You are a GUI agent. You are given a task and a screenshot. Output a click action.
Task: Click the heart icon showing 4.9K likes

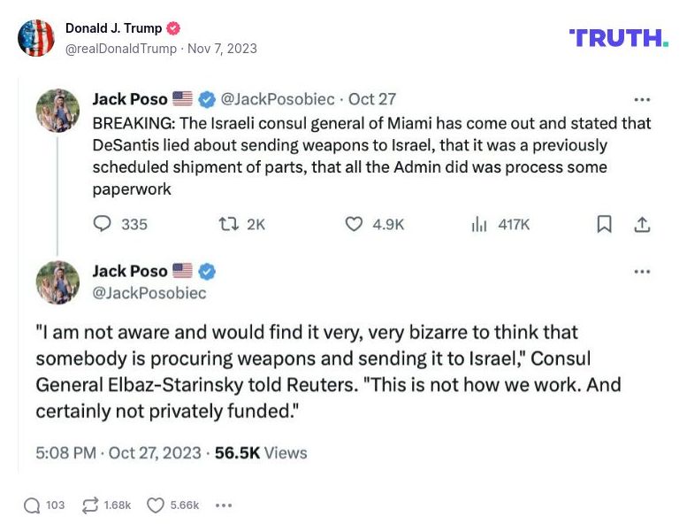[x=354, y=224]
